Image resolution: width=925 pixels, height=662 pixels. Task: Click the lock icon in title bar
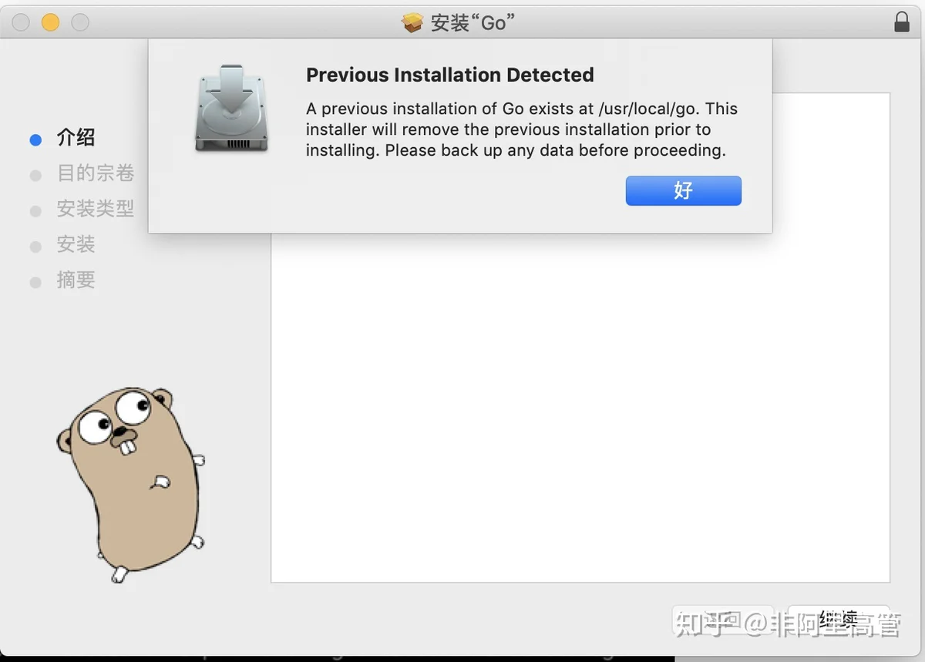click(901, 21)
